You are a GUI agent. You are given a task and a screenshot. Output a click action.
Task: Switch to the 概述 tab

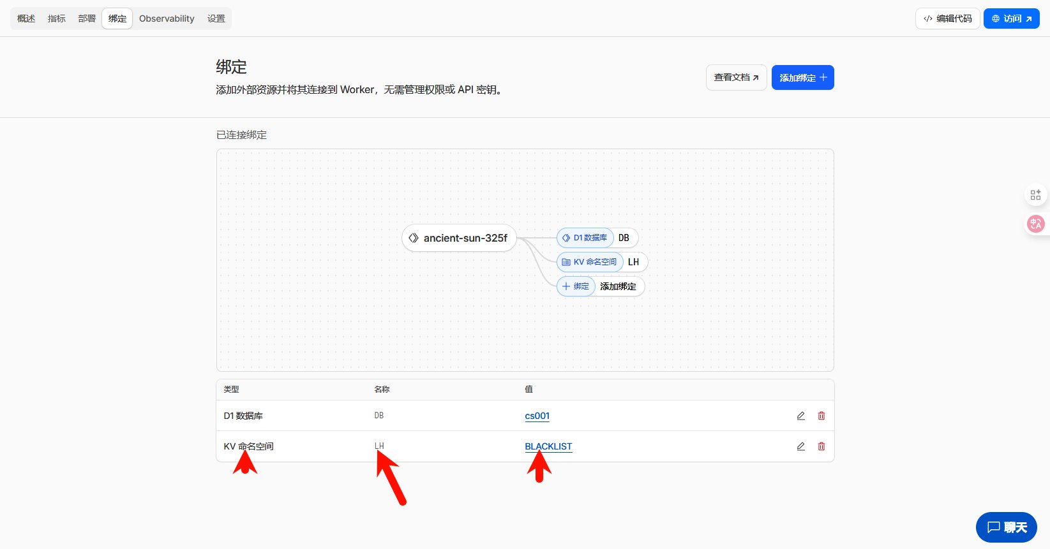click(26, 18)
